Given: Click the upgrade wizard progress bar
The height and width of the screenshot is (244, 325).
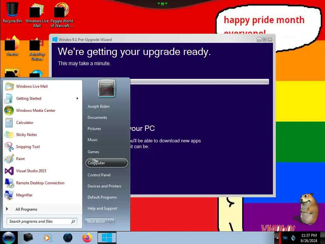Looking at the screenshot, I should [200, 82].
